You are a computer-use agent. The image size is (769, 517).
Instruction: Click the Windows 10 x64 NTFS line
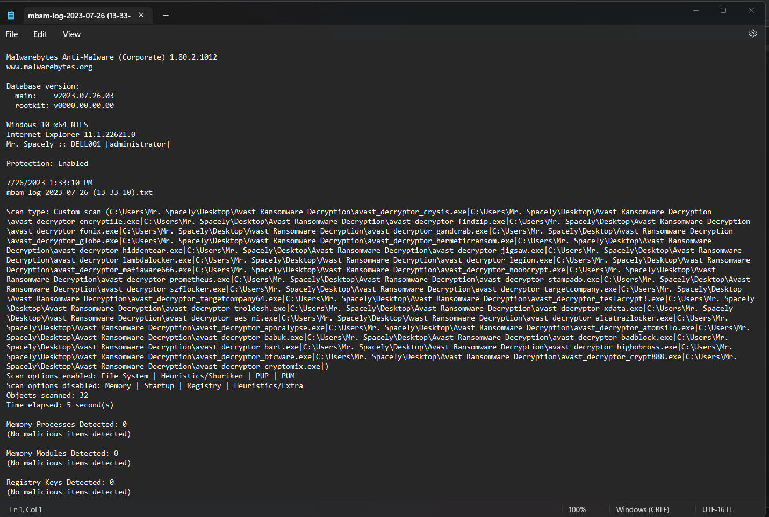click(47, 125)
